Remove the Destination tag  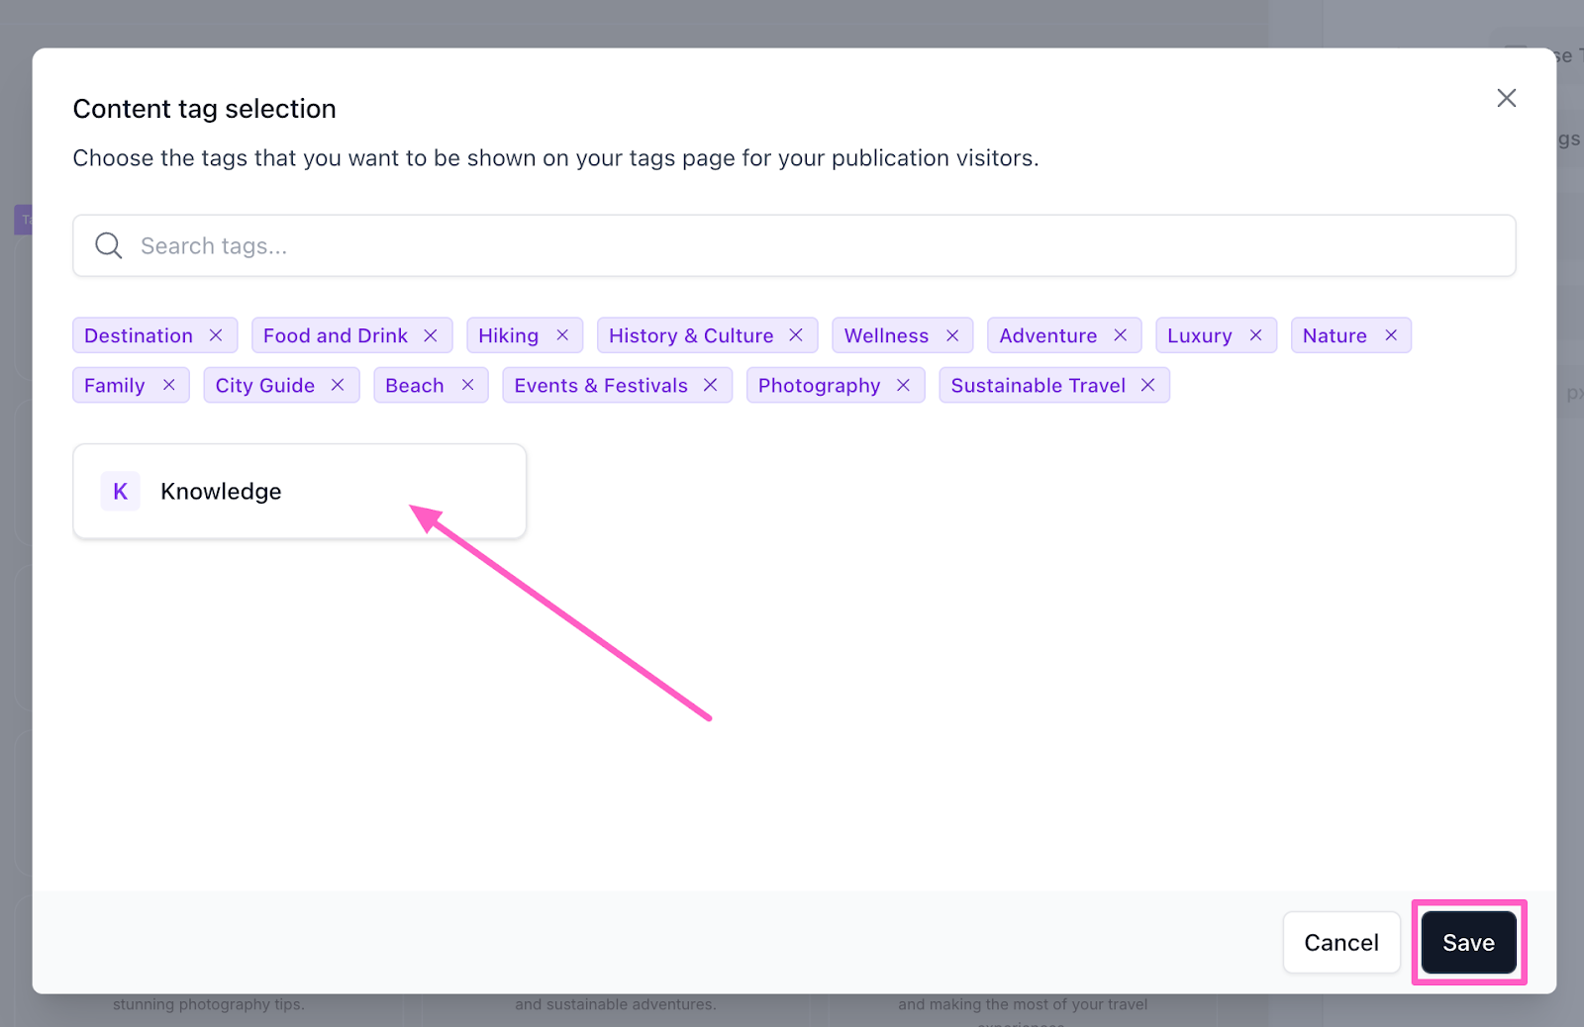pyautogui.click(x=216, y=335)
